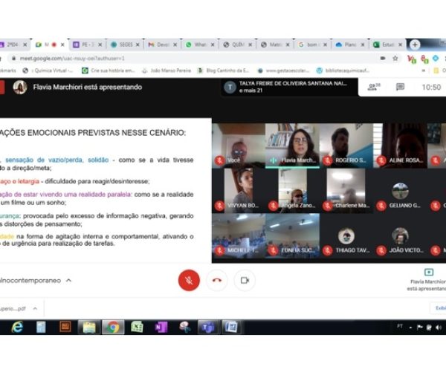Click ROGERIO S... muted video tile
The image size is (446, 375).
point(345,145)
